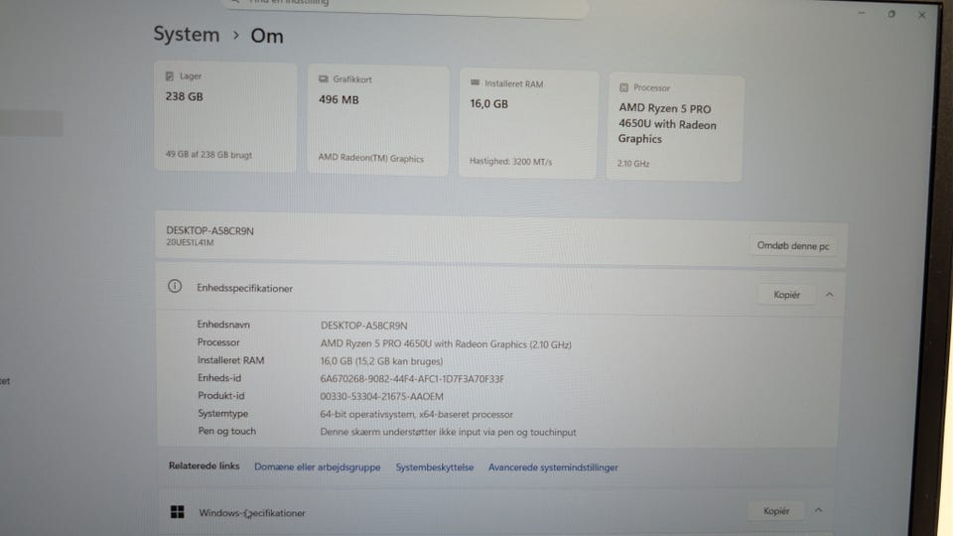Click Enhedsnavn value DESKTOP-A58CR9N

tap(364, 326)
